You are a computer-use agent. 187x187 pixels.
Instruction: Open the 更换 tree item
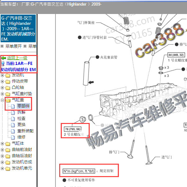pyautogui.click(x=21, y=125)
